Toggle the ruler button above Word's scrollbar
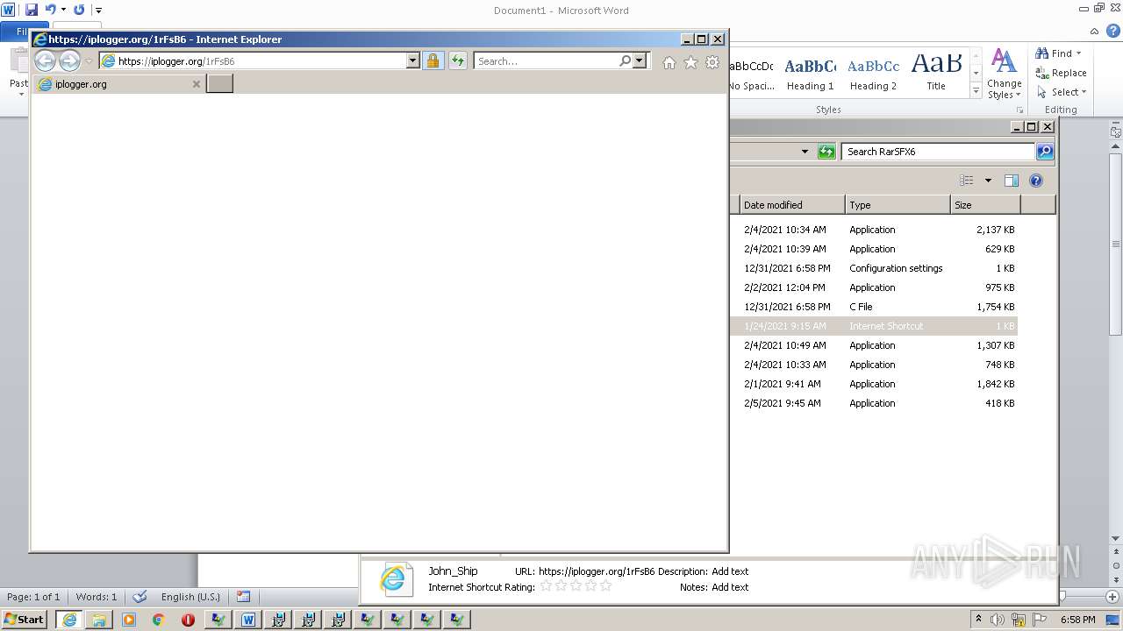Image resolution: width=1123 pixels, height=631 pixels. click(1116, 132)
